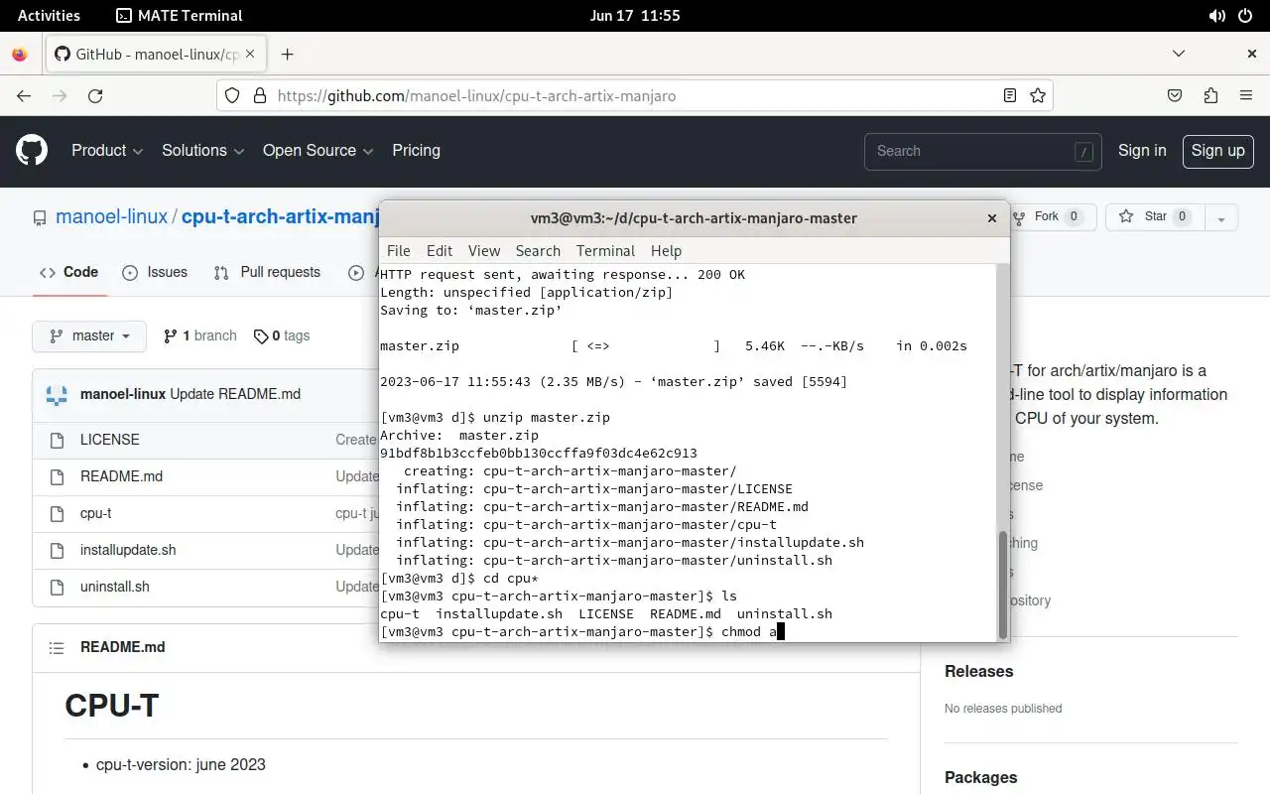Open the Solutions dropdown menu
This screenshot has height=794, width=1270.
pyautogui.click(x=202, y=151)
